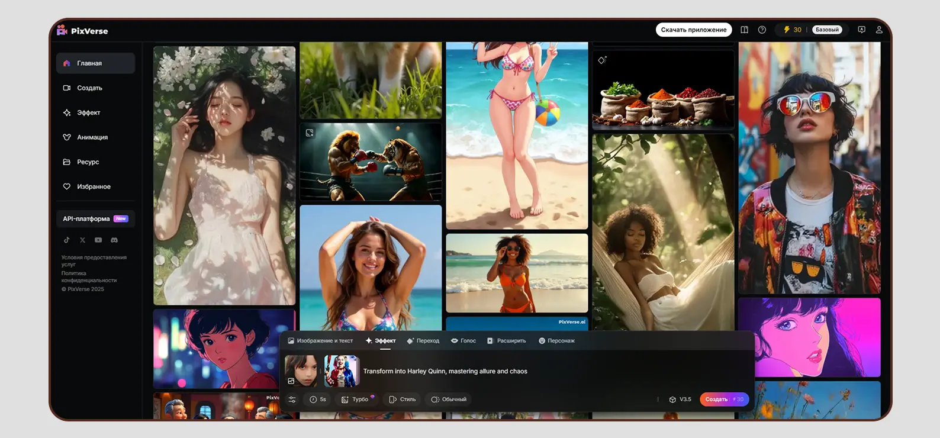This screenshot has width=940, height=438.
Task: Open the help question mark icon
Action: [762, 30]
